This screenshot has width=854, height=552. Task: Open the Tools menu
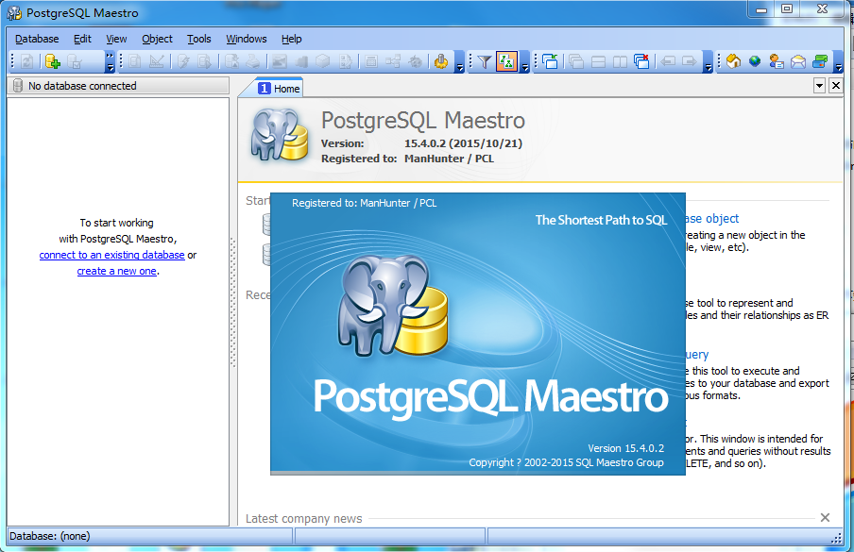pos(199,39)
